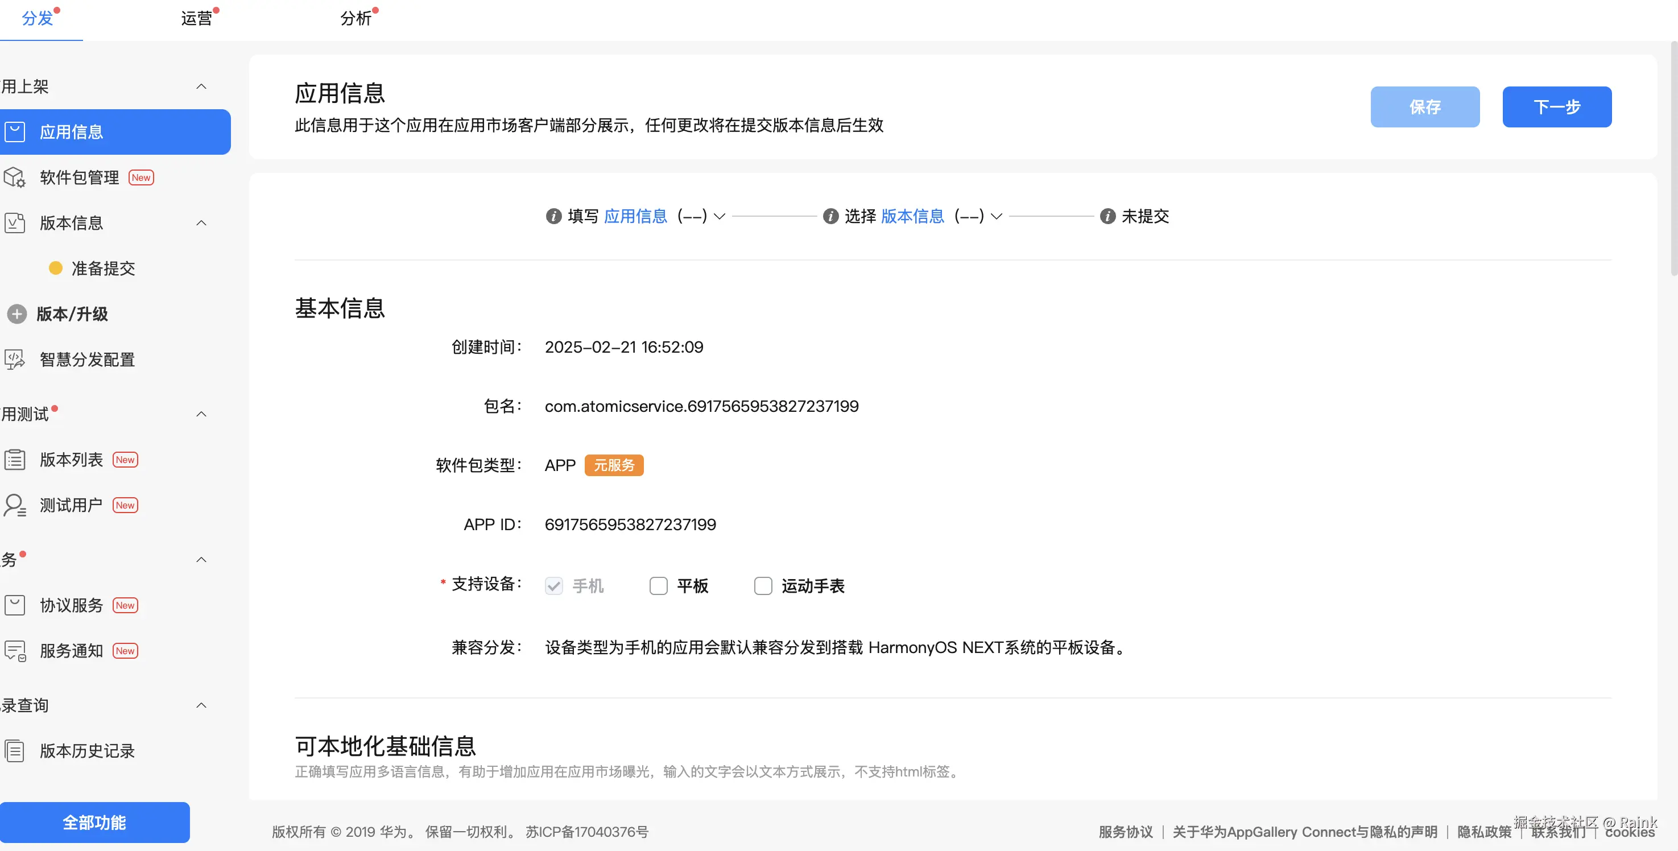Click the 软件包管理 package icon
1678x851 pixels.
point(14,177)
